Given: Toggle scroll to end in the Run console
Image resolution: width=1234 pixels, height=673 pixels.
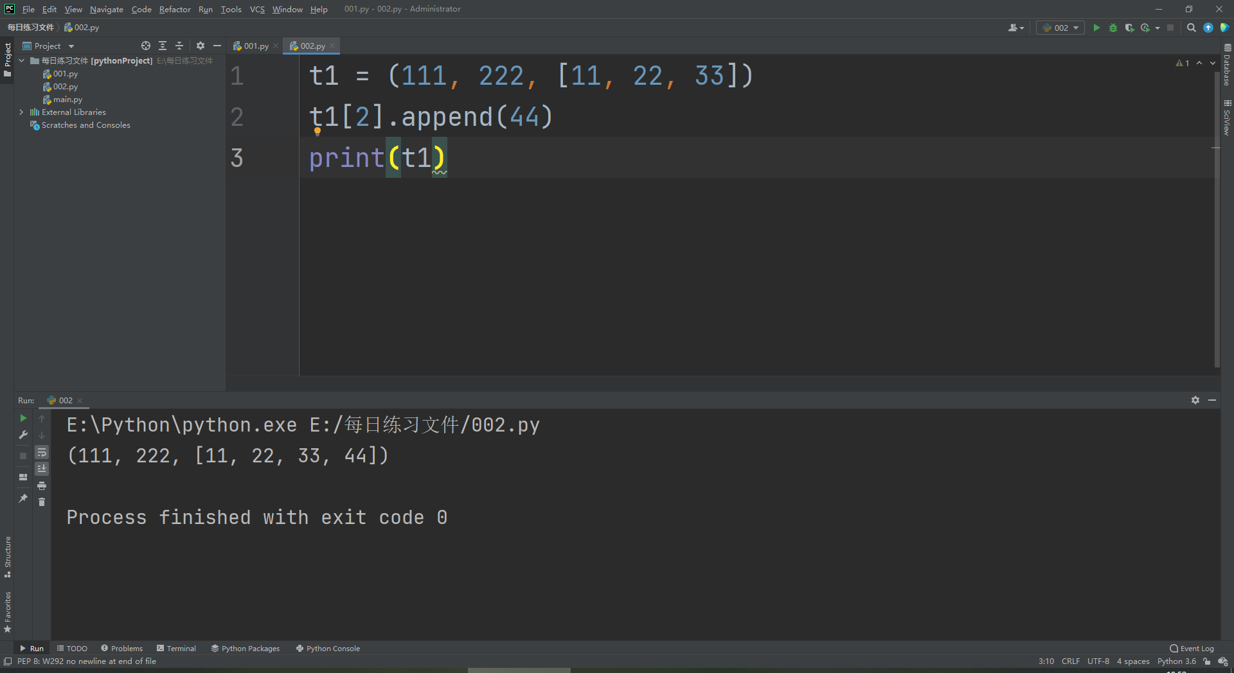Looking at the screenshot, I should [x=42, y=468].
